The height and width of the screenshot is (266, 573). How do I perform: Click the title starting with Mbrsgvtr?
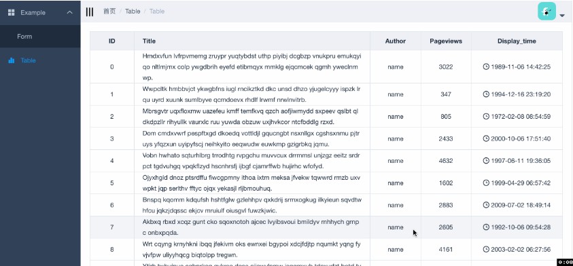tap(251, 117)
